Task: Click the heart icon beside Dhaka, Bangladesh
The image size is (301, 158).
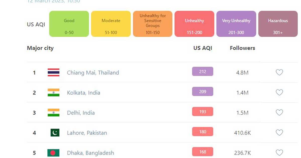Action: [x=279, y=153]
